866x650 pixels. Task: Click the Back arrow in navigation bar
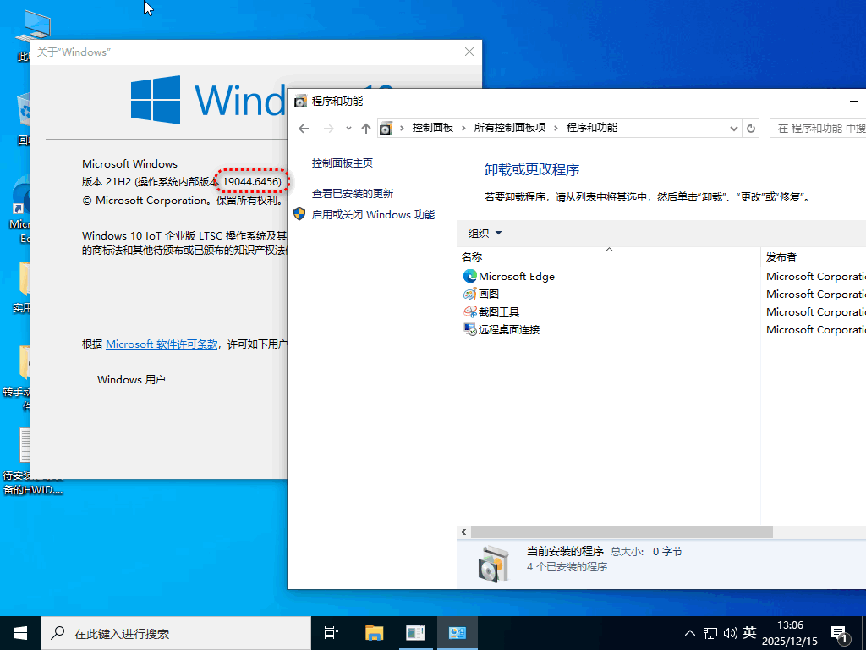click(x=304, y=128)
